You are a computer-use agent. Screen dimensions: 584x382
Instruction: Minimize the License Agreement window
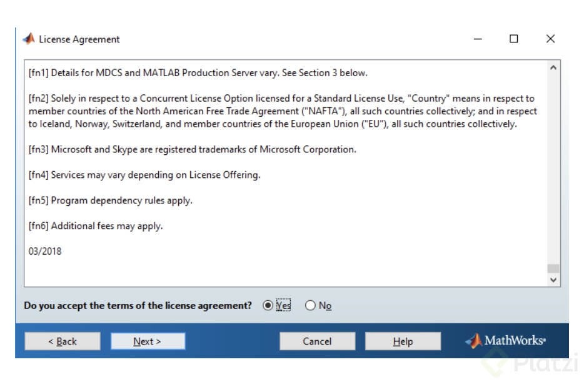pyautogui.click(x=478, y=39)
